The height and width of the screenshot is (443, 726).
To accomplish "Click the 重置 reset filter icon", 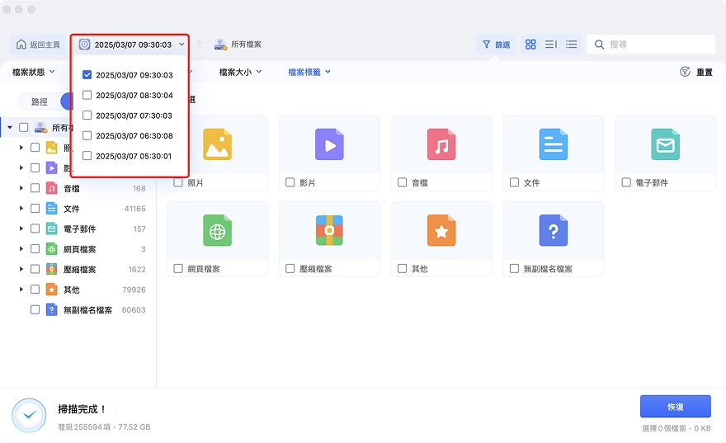I will 685,72.
